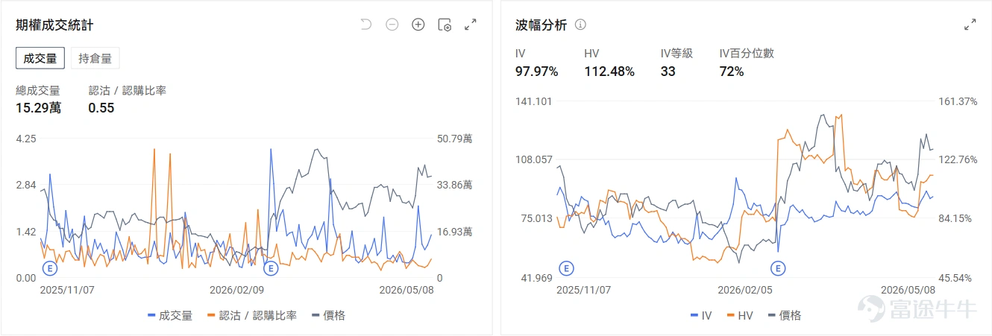Click the 33.86萬 axis label
Image resolution: width=992 pixels, height=336 pixels.
(x=454, y=186)
